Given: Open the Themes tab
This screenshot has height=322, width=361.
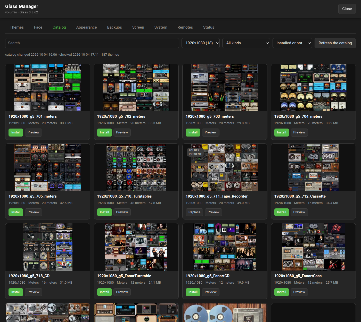Looking at the screenshot, I should tap(17, 27).
